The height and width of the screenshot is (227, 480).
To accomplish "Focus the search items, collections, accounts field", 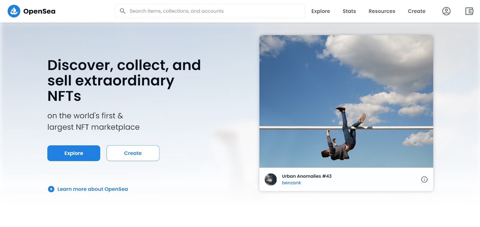I will click(213, 11).
